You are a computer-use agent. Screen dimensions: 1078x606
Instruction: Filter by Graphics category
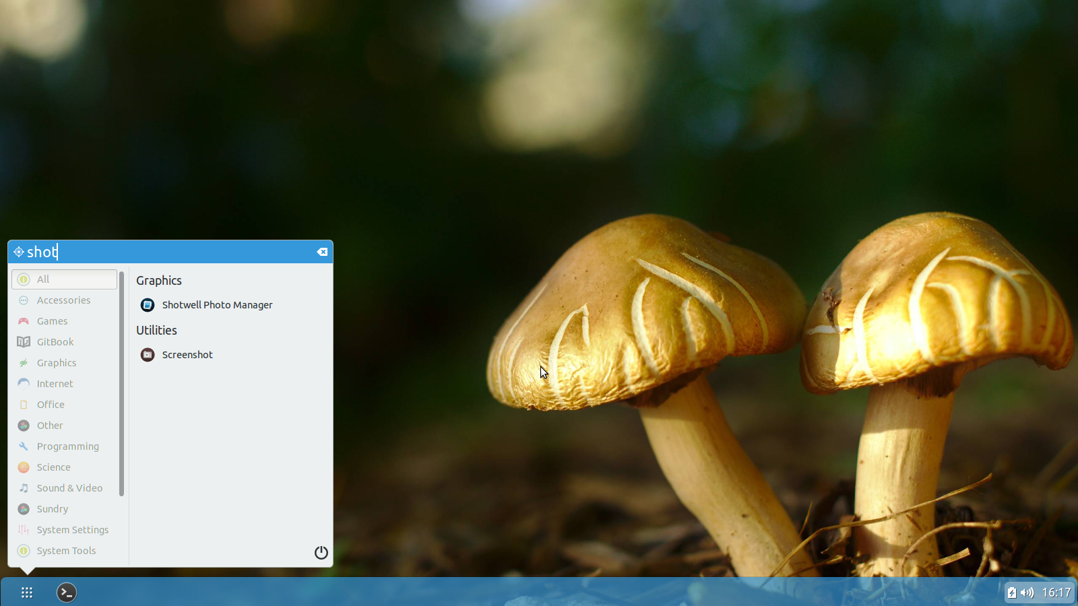pos(64,363)
